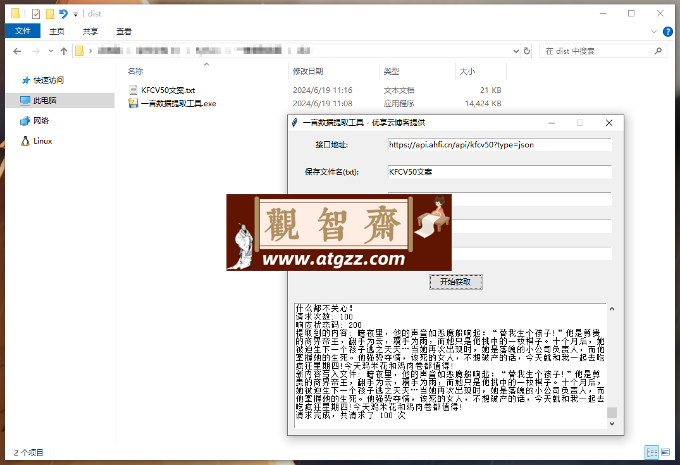Switch to large icons view in status bar
The height and width of the screenshot is (465, 680).
coord(665,452)
